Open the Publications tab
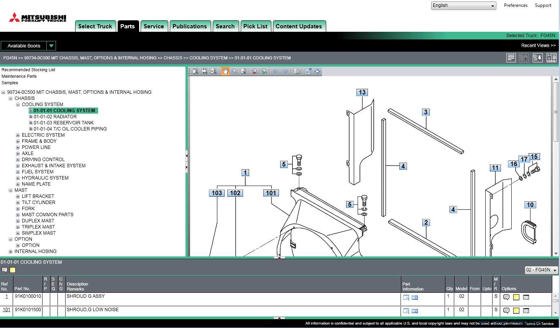 pyautogui.click(x=190, y=26)
